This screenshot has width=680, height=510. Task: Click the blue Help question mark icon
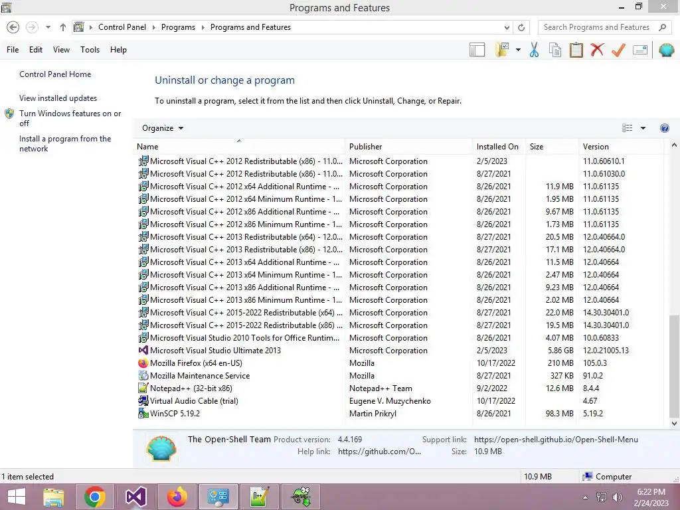664,128
